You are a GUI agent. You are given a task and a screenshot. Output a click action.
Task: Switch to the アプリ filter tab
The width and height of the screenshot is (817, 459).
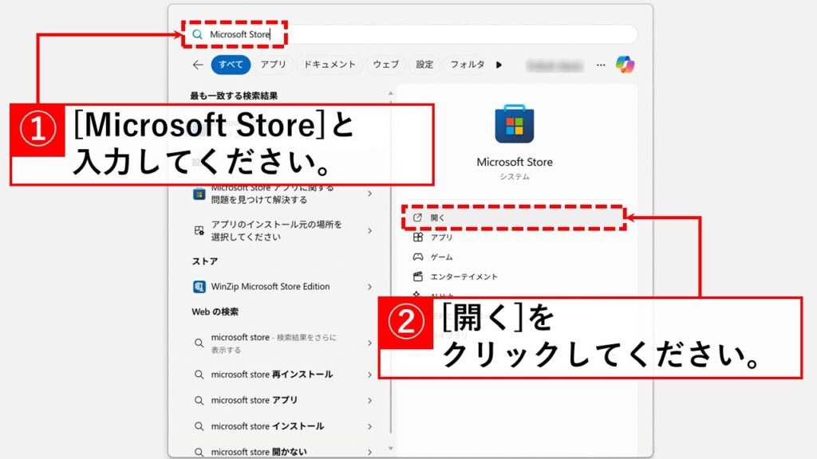point(274,65)
